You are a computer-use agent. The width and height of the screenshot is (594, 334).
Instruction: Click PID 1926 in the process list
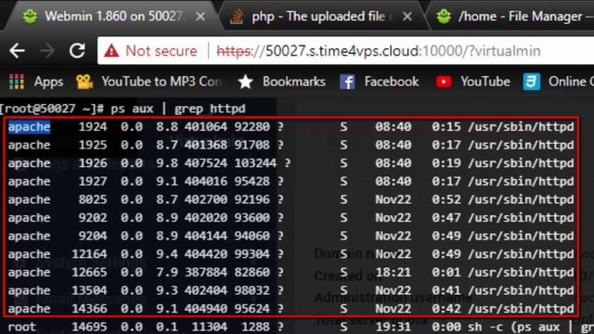click(93, 163)
